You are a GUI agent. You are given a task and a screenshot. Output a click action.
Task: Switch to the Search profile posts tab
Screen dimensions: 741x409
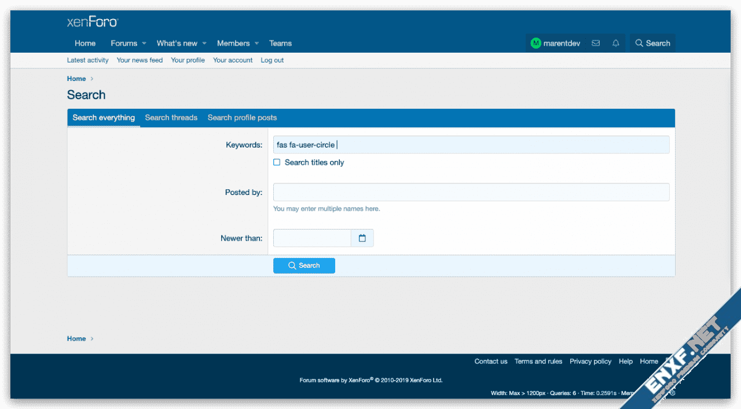pyautogui.click(x=242, y=117)
